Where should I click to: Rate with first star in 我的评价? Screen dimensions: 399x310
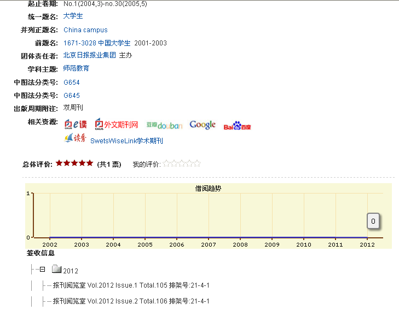[166, 163]
